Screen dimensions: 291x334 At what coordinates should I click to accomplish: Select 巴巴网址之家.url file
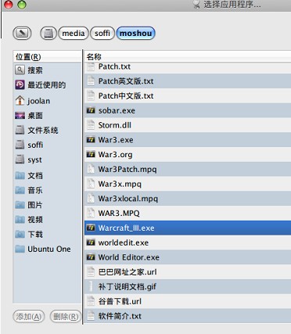[188, 272]
